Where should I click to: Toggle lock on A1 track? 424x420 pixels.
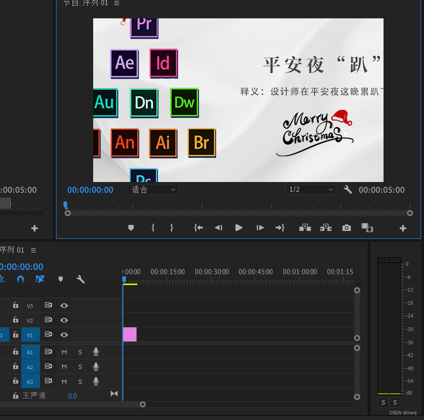coord(16,352)
